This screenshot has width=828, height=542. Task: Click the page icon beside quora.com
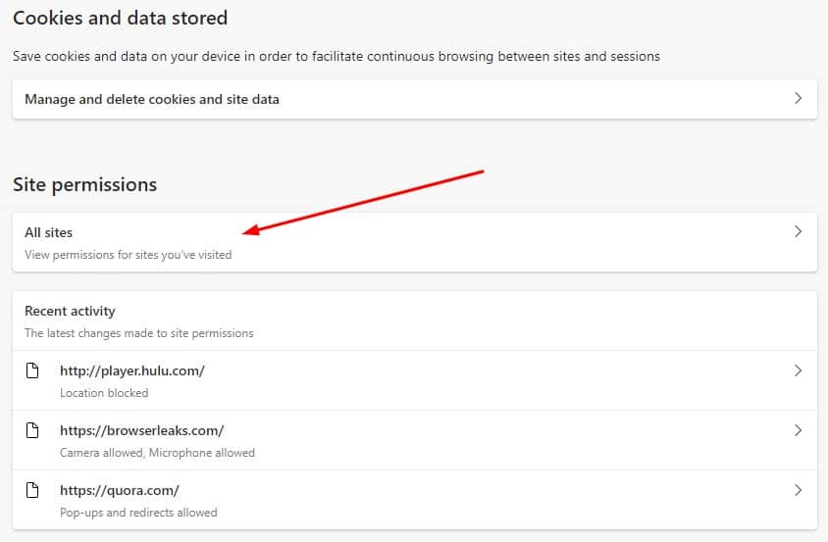tap(32, 490)
